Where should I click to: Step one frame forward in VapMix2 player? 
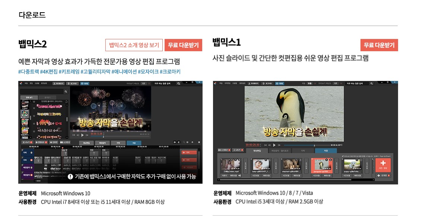87,135
